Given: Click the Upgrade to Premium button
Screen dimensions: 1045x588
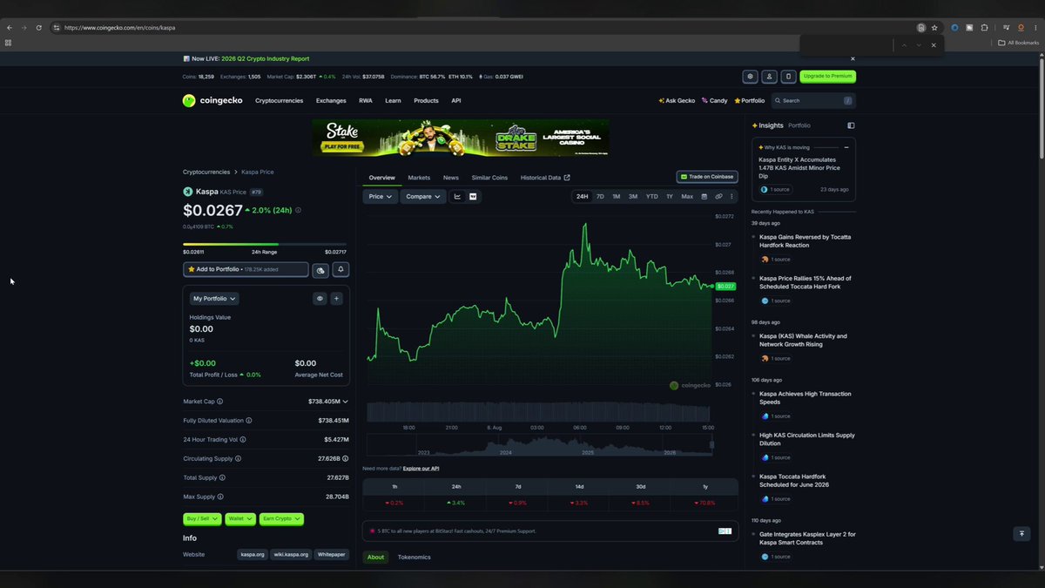Looking at the screenshot, I should [827, 77].
